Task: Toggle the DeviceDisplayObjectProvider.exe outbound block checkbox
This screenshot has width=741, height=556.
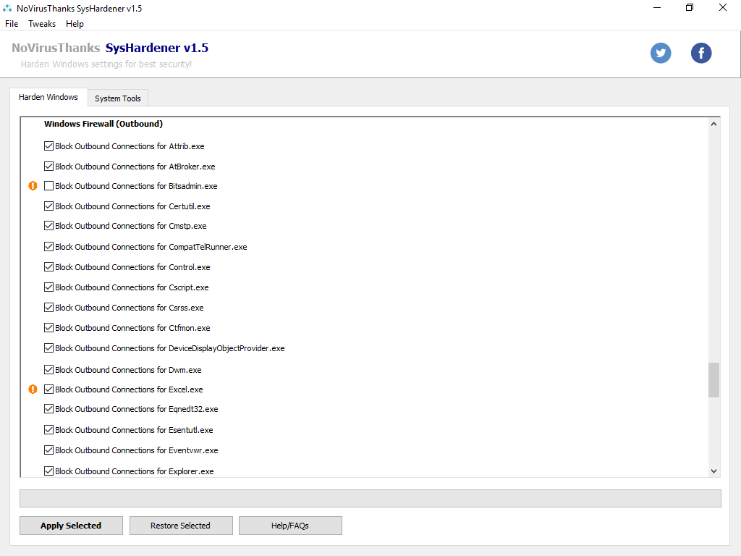Action: point(48,348)
